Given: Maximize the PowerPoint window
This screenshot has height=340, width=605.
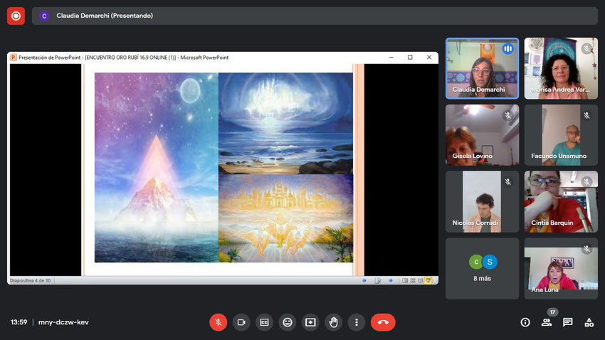Looking at the screenshot, I should point(410,58).
